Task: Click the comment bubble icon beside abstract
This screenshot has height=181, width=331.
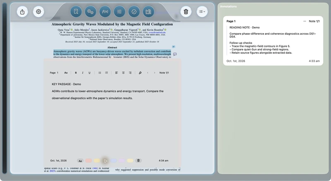Action: (175, 54)
